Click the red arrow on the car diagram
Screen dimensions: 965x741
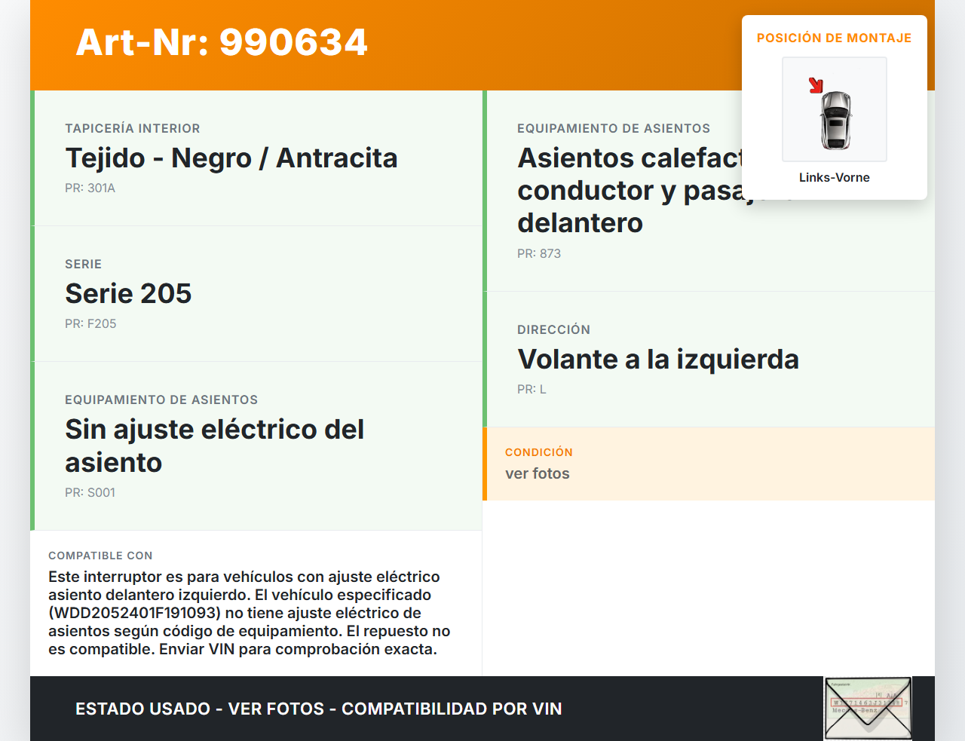[x=816, y=85]
